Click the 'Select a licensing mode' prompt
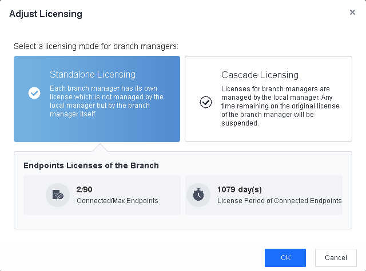The width and height of the screenshot is (366, 271). 96,46
